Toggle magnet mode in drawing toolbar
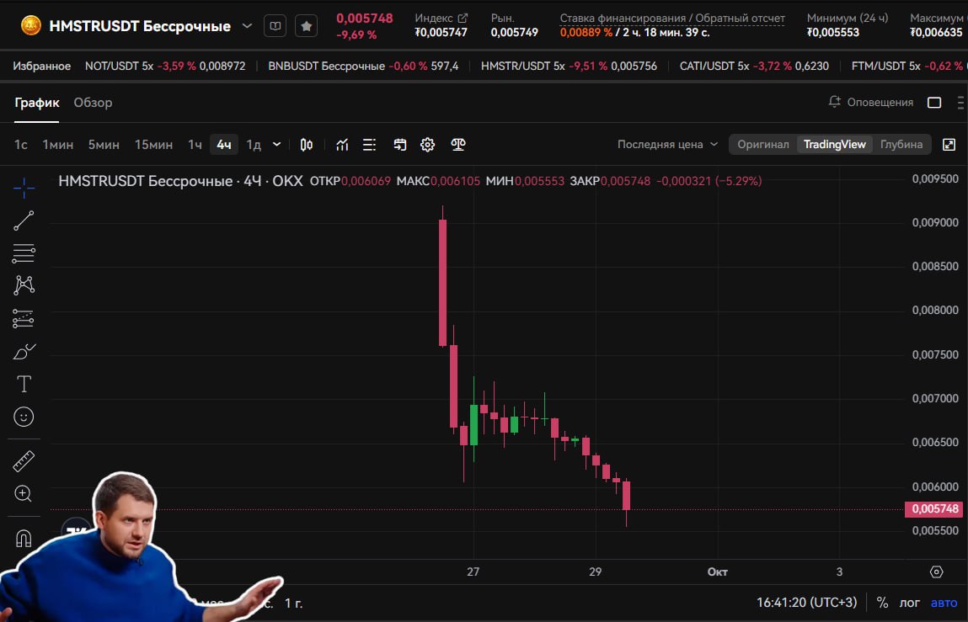Image resolution: width=968 pixels, height=622 pixels. 24,539
